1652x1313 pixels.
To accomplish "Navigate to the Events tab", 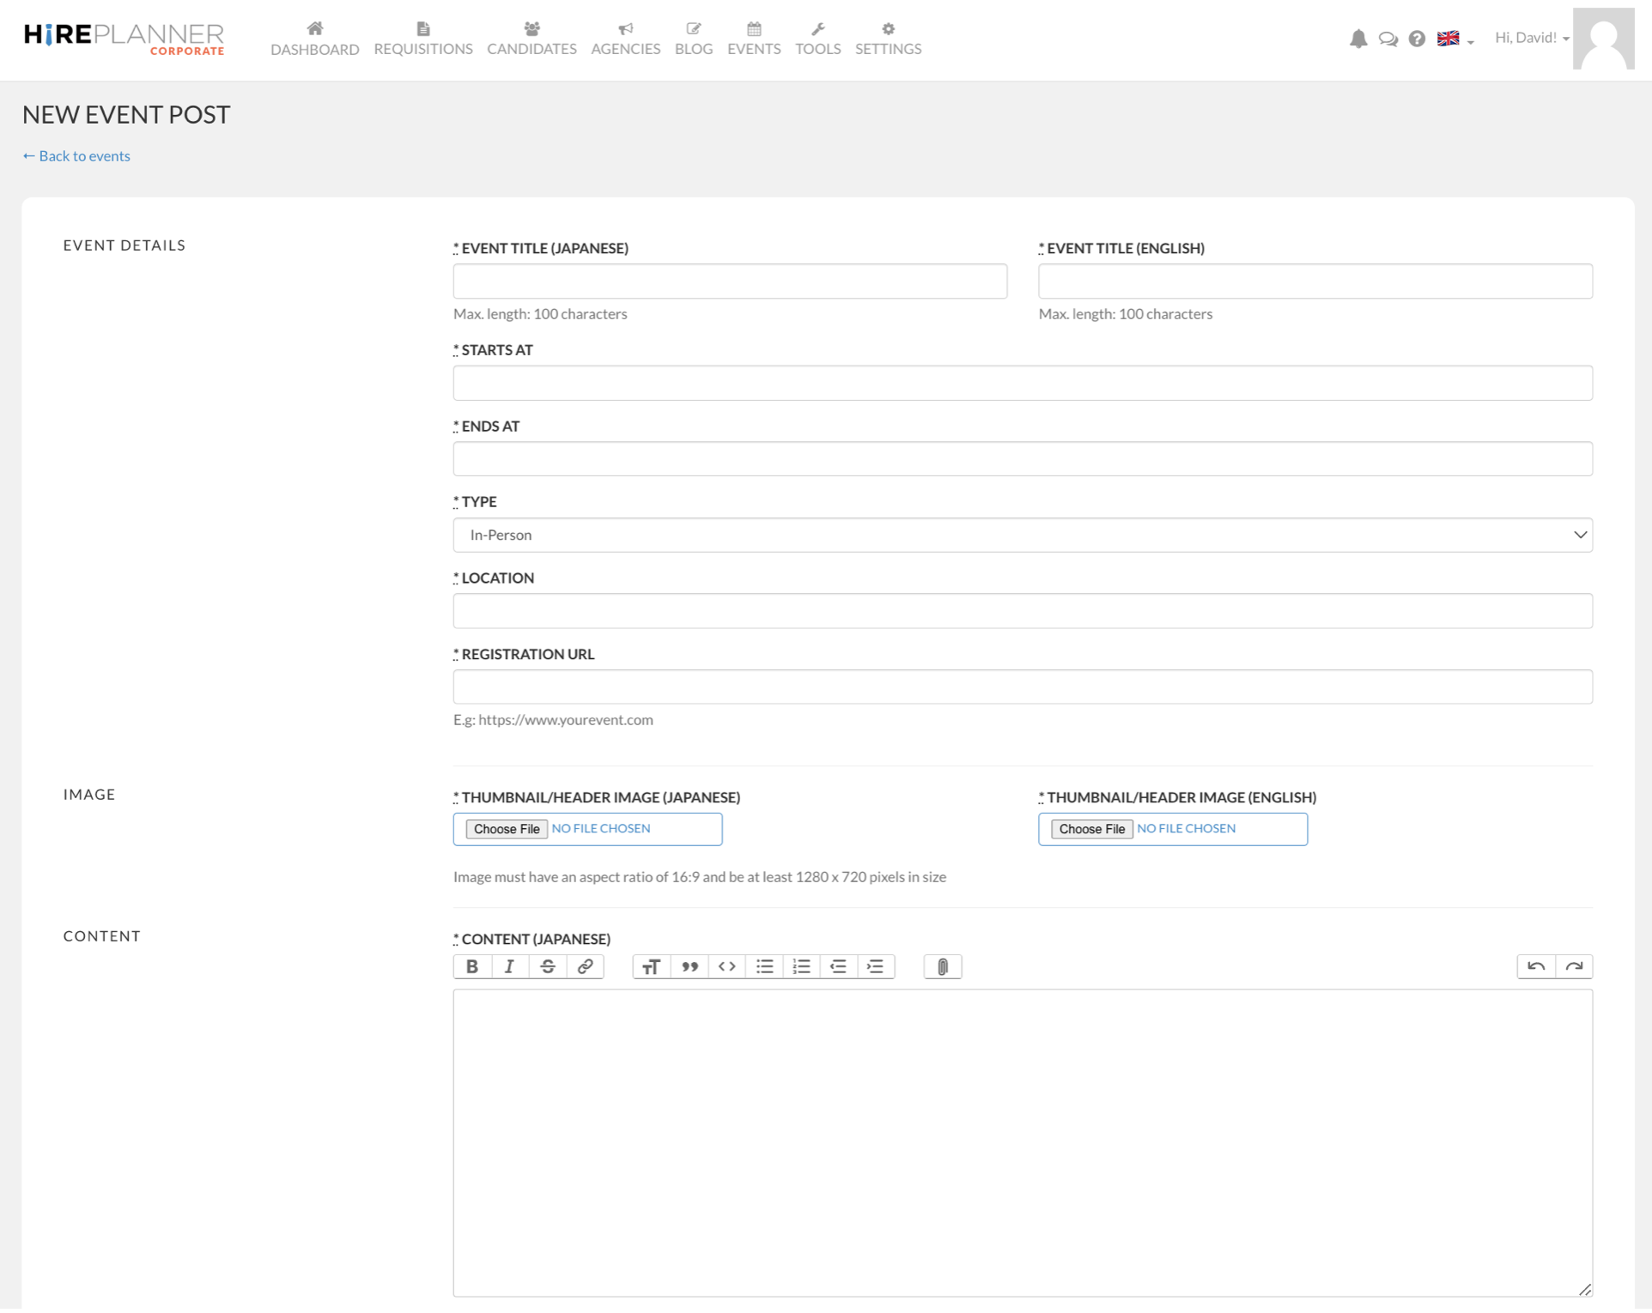I will [753, 39].
